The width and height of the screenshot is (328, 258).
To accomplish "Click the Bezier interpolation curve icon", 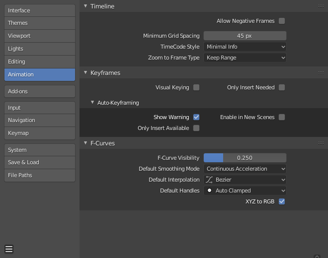I will click(x=209, y=180).
